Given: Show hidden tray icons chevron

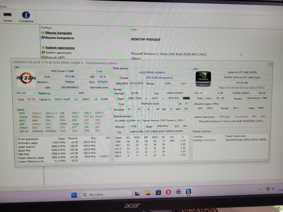Looking at the screenshot, I should coord(261,189).
